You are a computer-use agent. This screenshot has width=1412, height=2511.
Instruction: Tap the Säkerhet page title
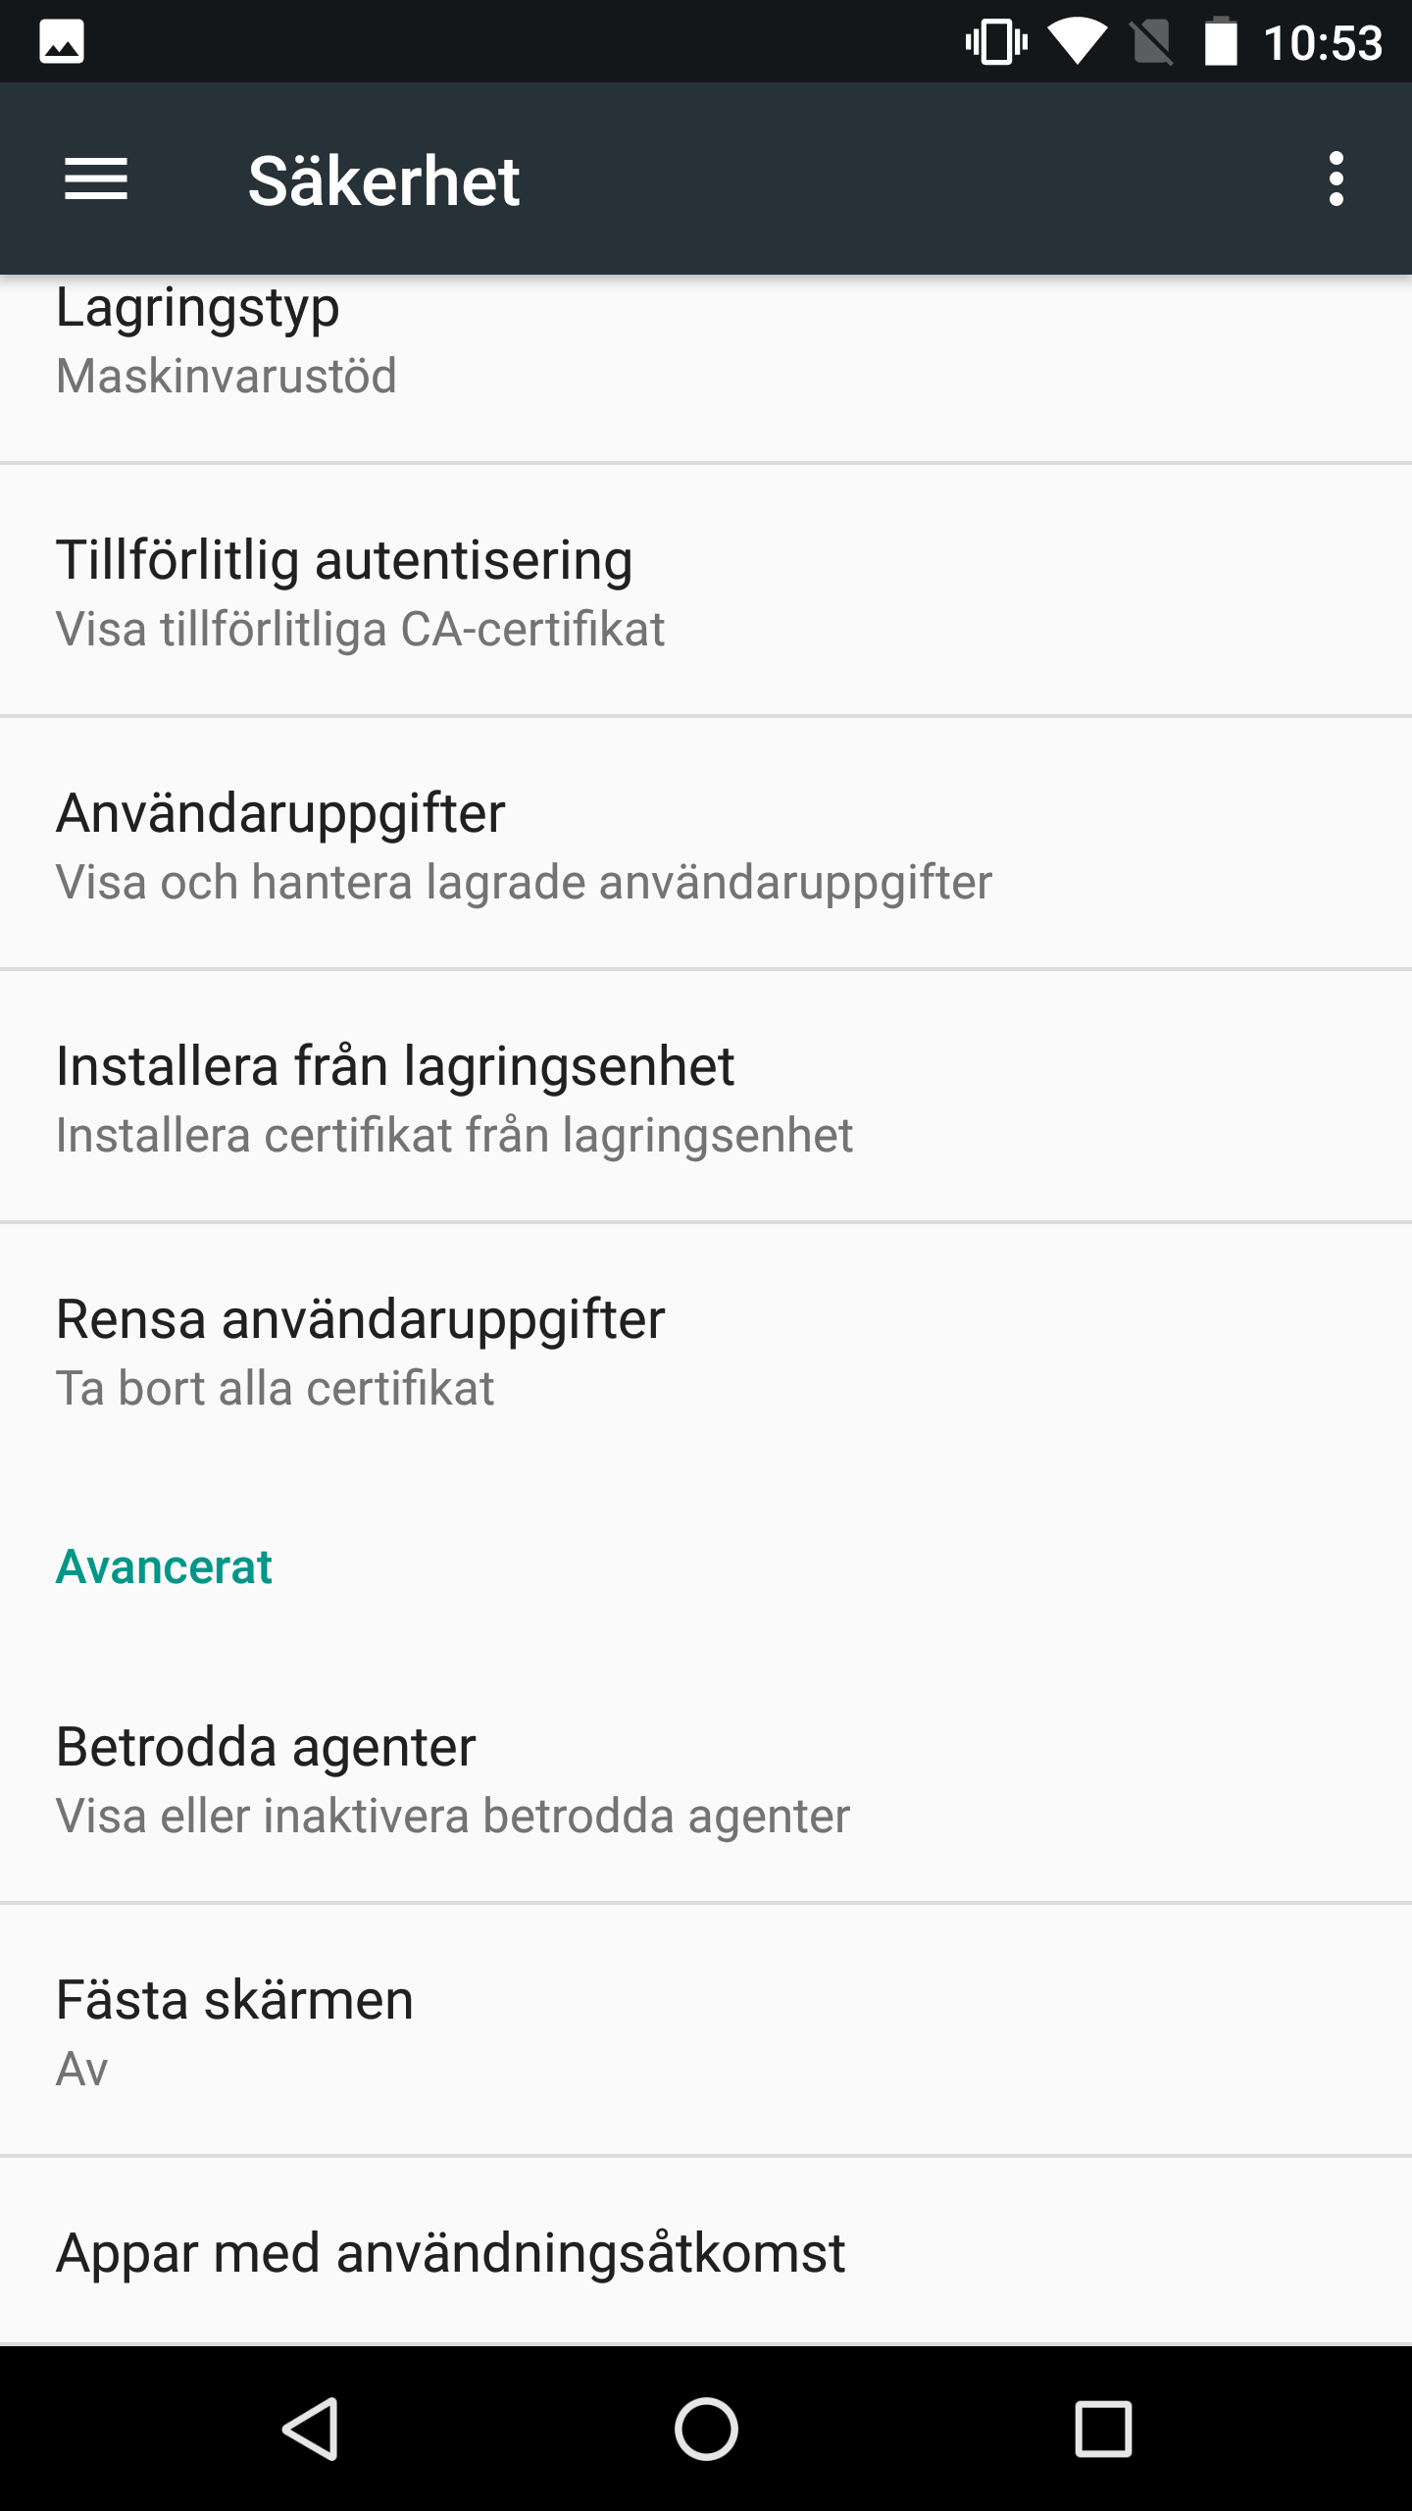383,181
